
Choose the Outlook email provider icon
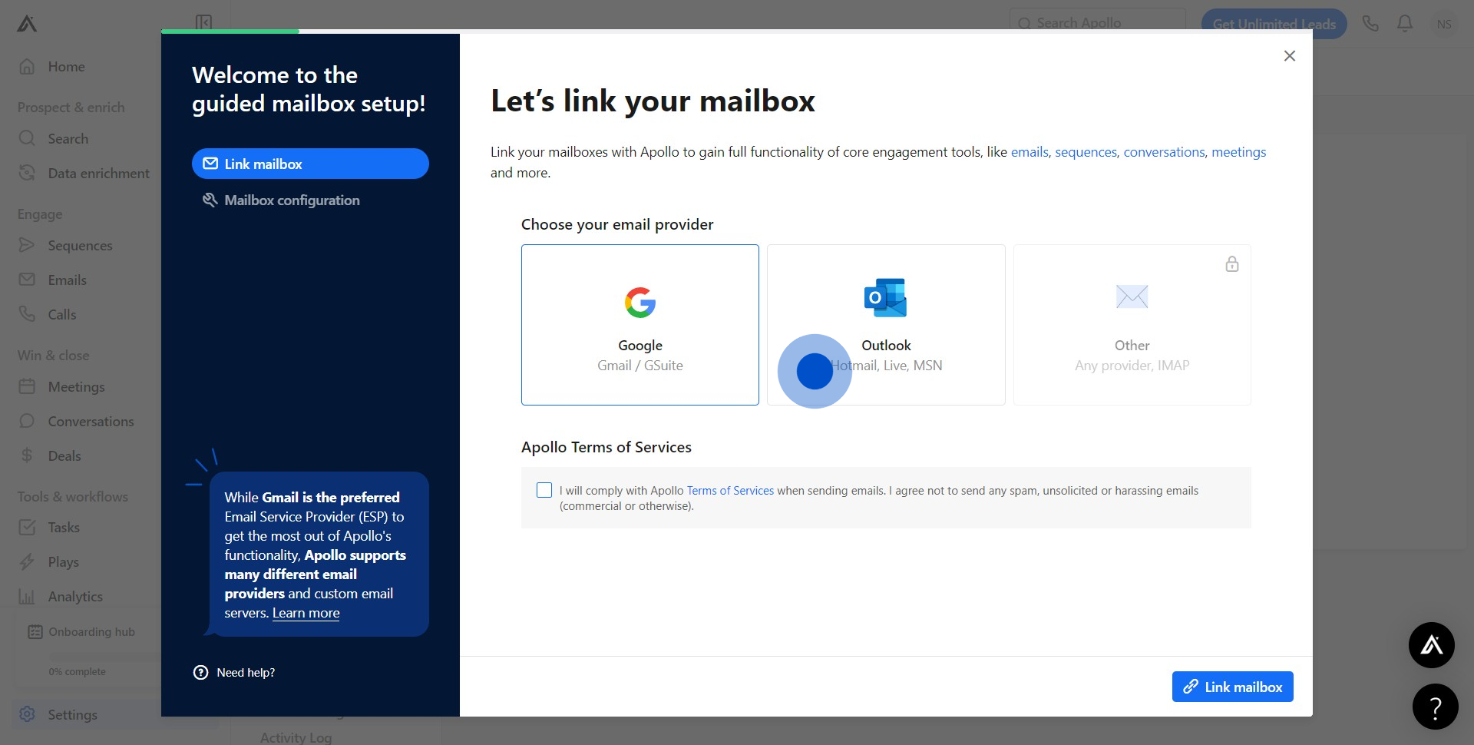pos(885,298)
